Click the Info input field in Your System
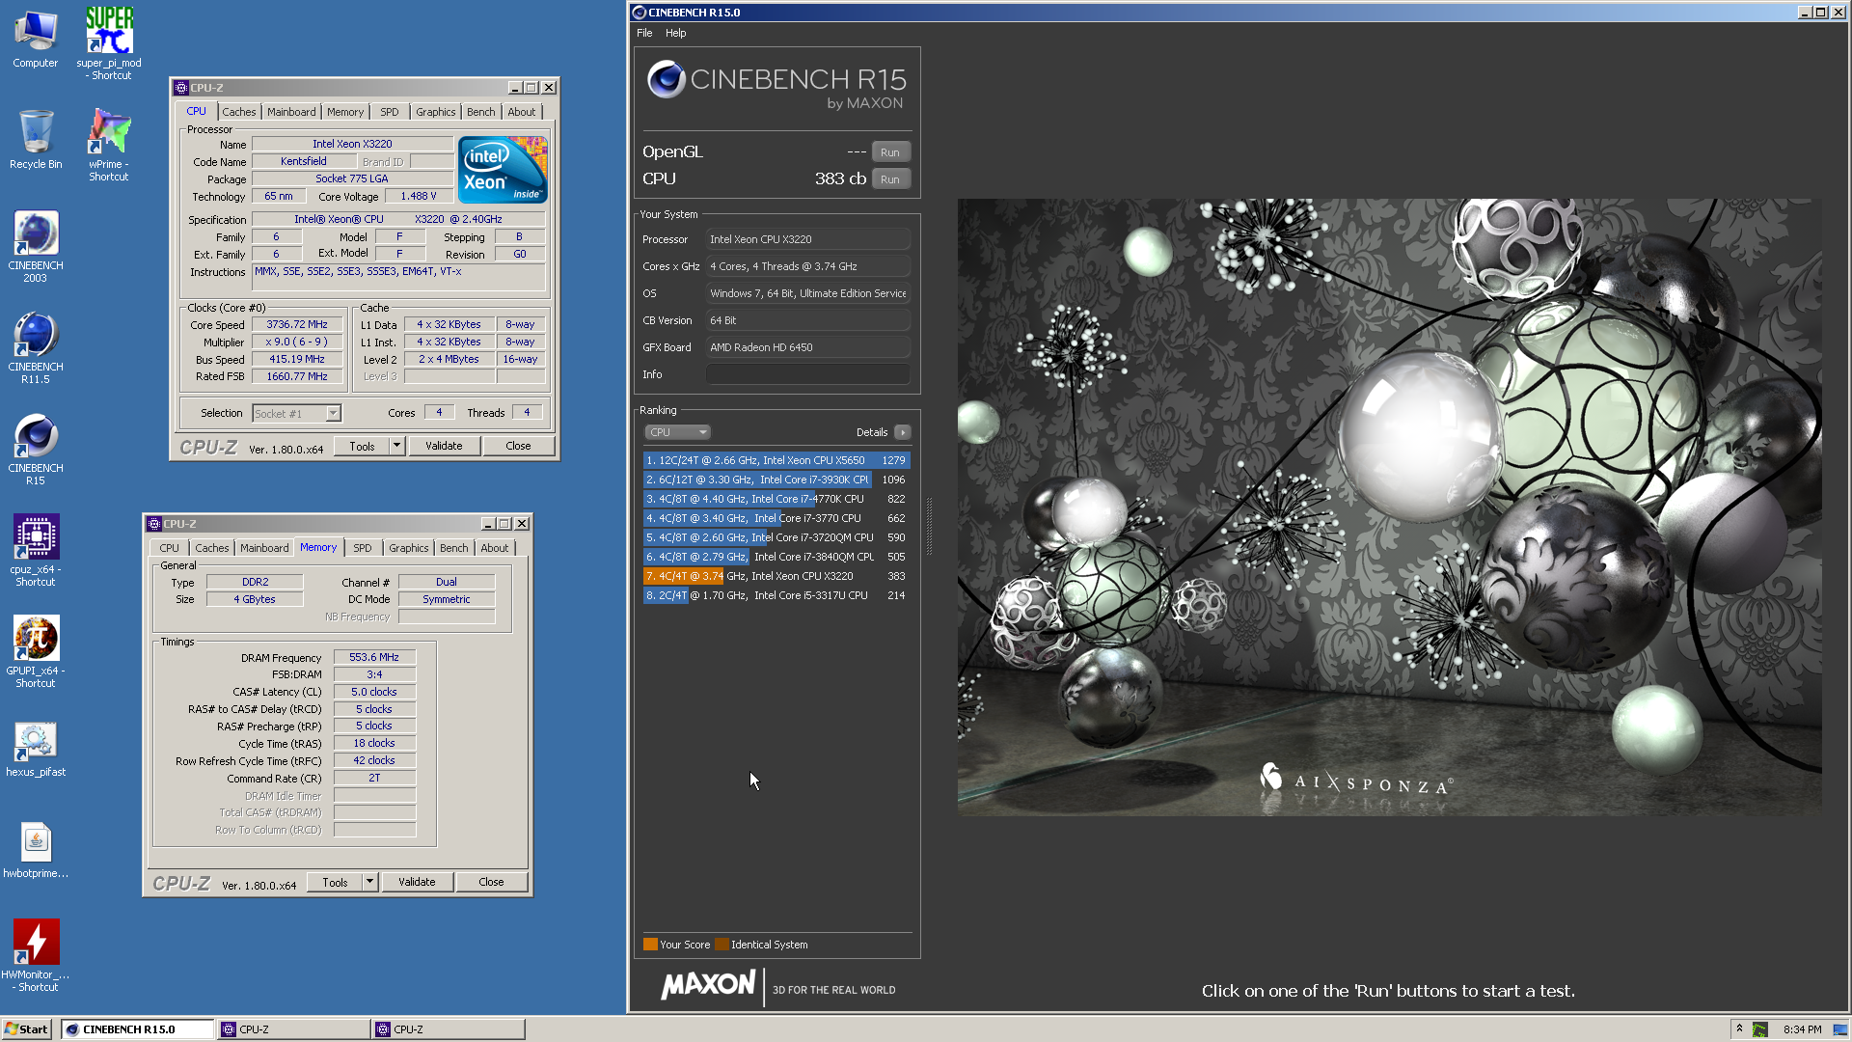 808,374
